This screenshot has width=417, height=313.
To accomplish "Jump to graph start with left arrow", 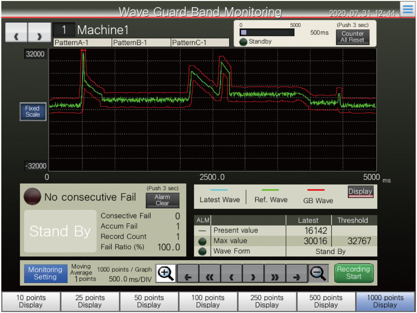I will click(188, 274).
